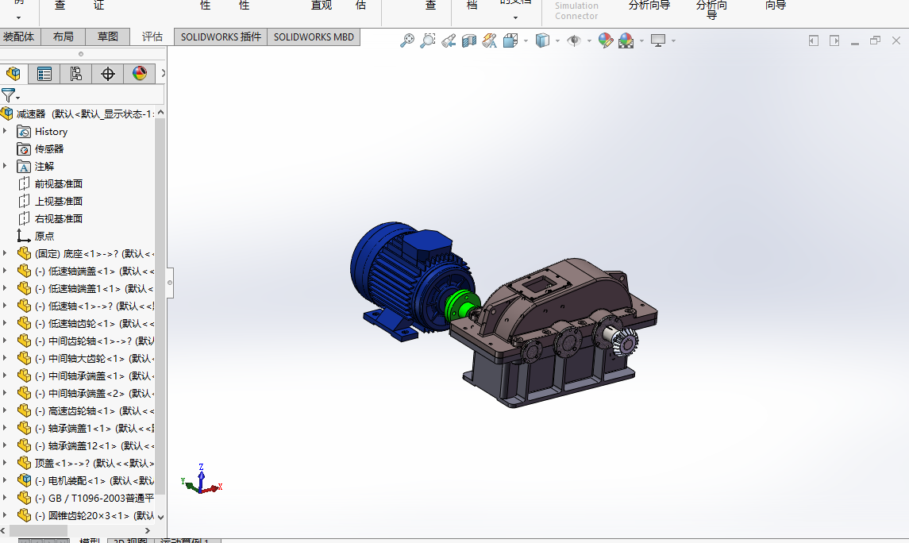Expand the 中间齿轮轴<1> component

click(x=6, y=341)
